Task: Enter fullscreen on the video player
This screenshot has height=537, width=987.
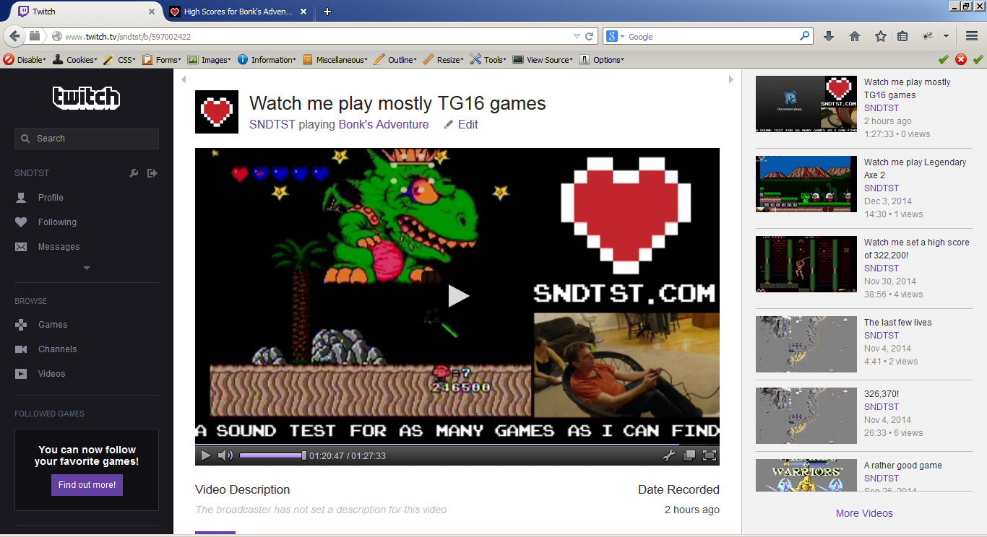Action: tap(710, 455)
